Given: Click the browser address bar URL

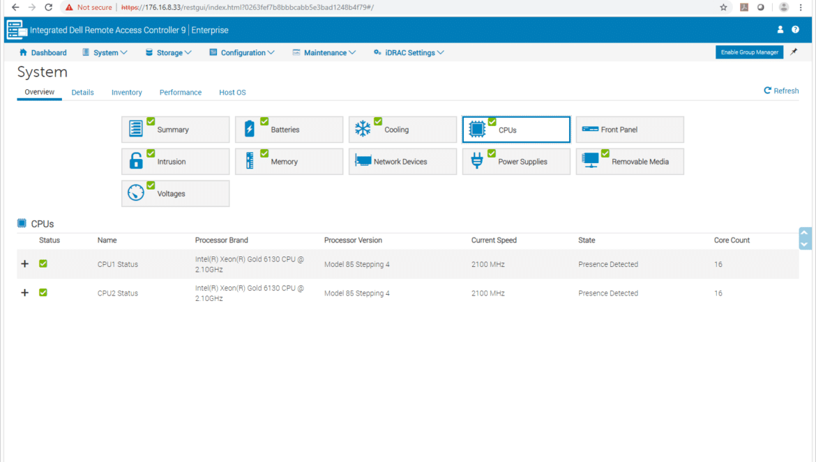Looking at the screenshot, I should tap(248, 7).
